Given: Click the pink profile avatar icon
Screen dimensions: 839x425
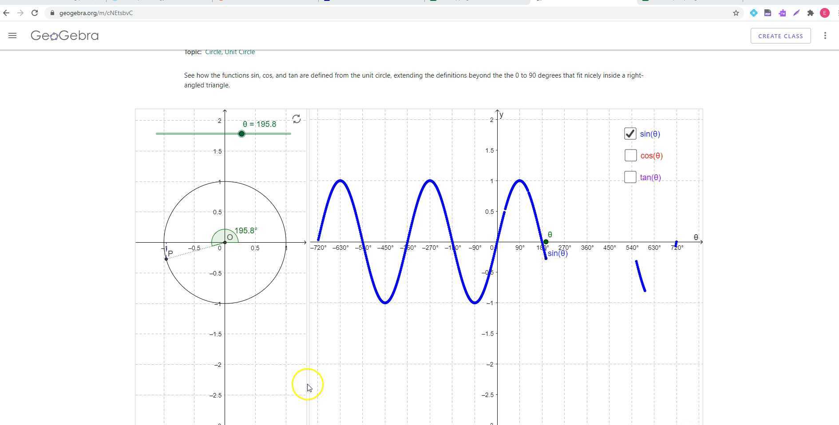Looking at the screenshot, I should [825, 13].
